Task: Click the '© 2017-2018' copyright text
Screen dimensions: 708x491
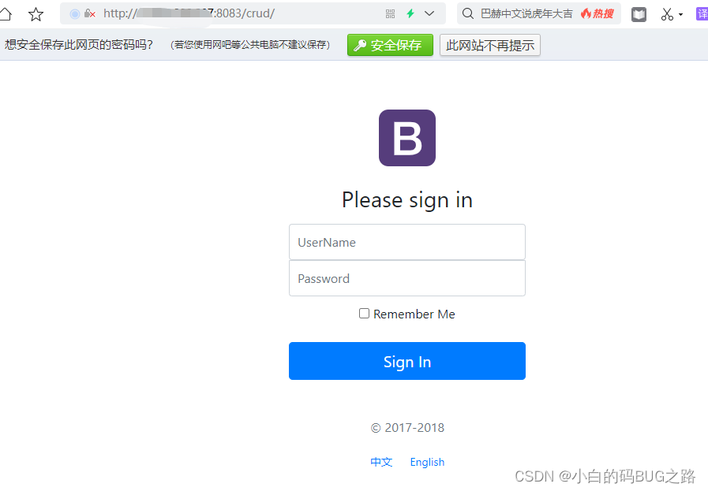Action: [407, 427]
